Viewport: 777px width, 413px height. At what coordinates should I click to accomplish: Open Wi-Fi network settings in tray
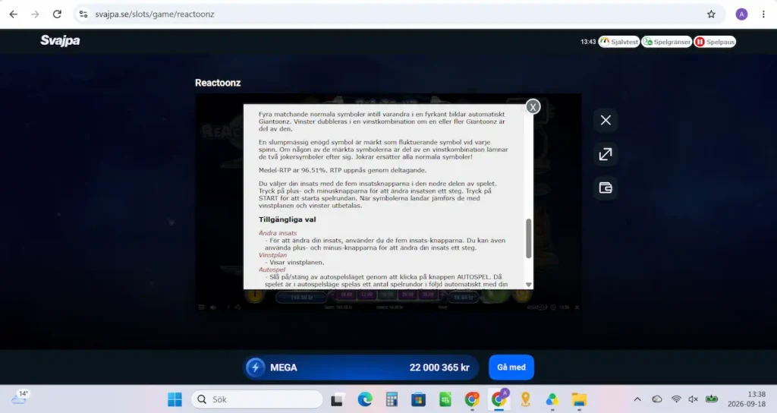(x=676, y=399)
